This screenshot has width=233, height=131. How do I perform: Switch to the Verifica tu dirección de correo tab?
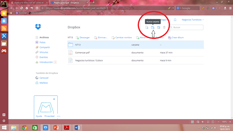29,3
